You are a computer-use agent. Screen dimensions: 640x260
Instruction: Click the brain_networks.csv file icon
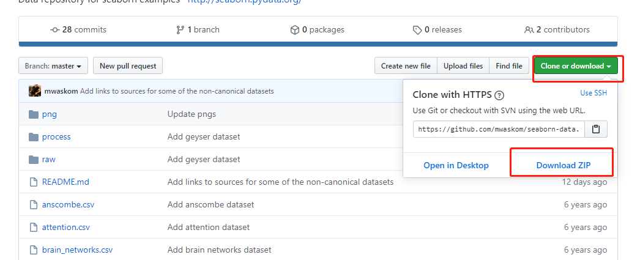point(34,250)
